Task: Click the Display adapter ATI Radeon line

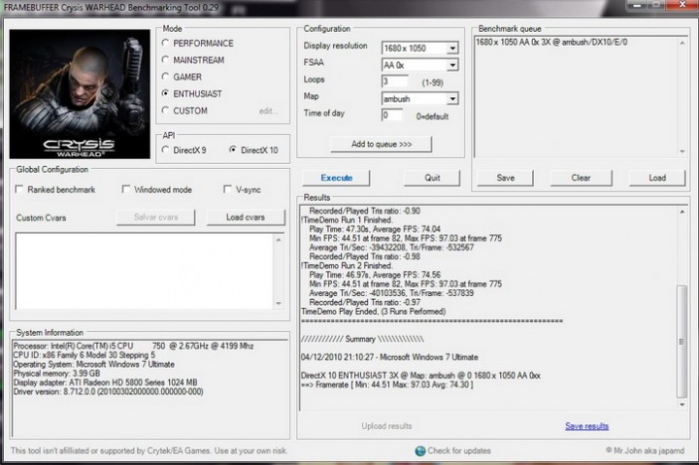Action: [105, 382]
